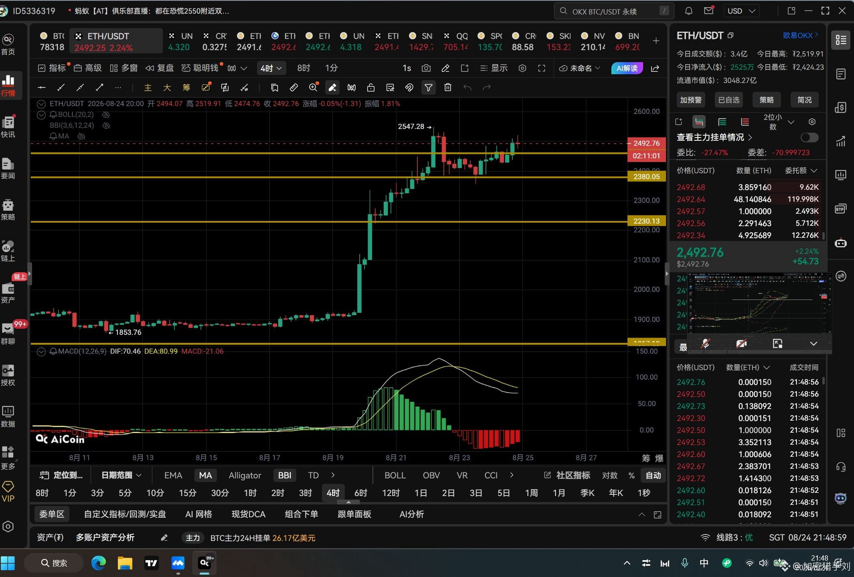Image resolution: width=854 pixels, height=577 pixels.
Task: Toggle BBI(3,6,12,24) indicator visibility eye
Action: [106, 126]
